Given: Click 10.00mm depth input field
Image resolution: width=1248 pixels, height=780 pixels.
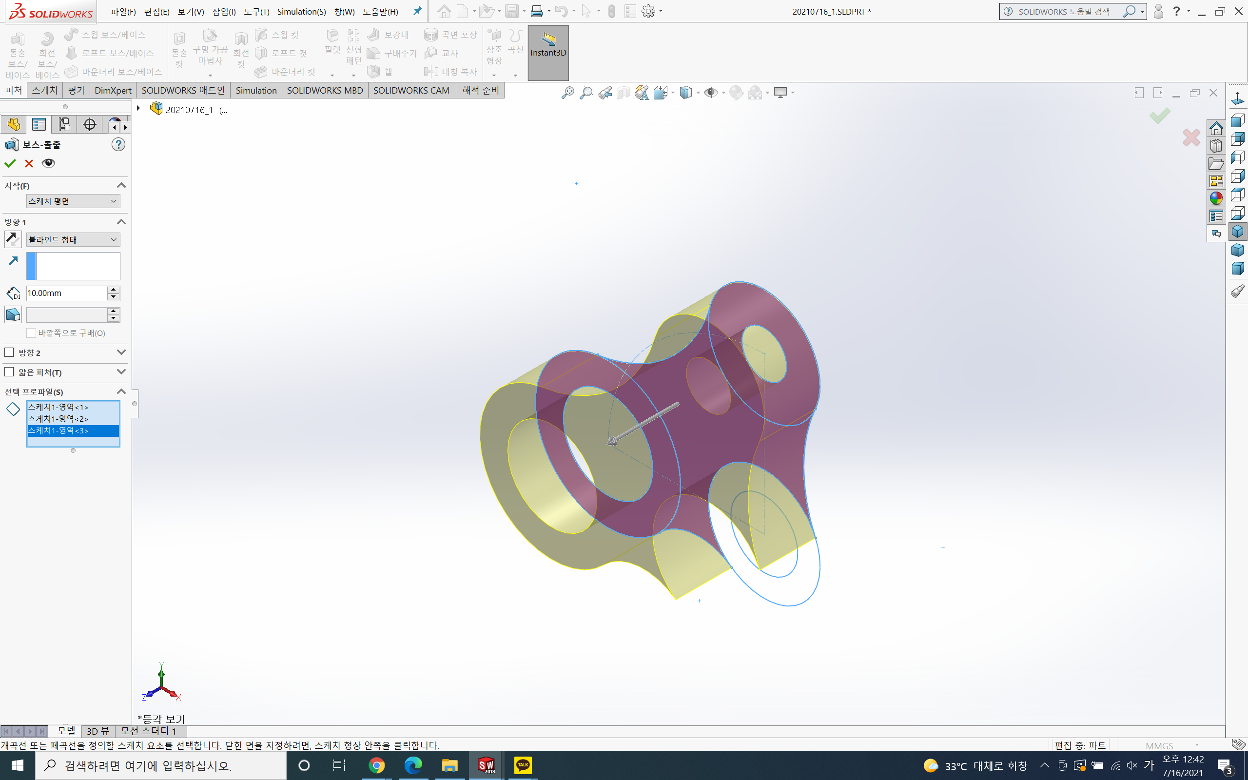Looking at the screenshot, I should click(x=66, y=293).
